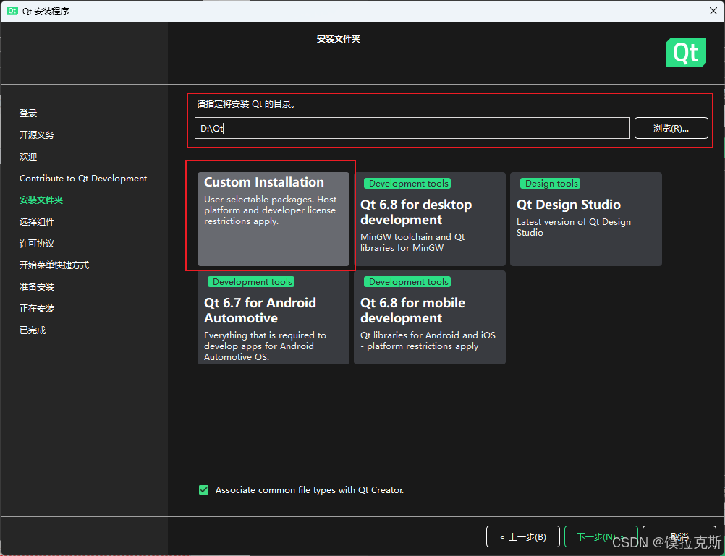Select Qt 6.8 for desktop development card
Screen dimensions: 725x556
click(430, 219)
